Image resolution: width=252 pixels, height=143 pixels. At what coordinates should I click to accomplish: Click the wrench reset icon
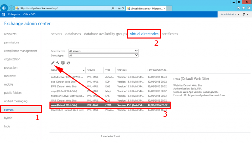pyautogui.click(x=58, y=63)
